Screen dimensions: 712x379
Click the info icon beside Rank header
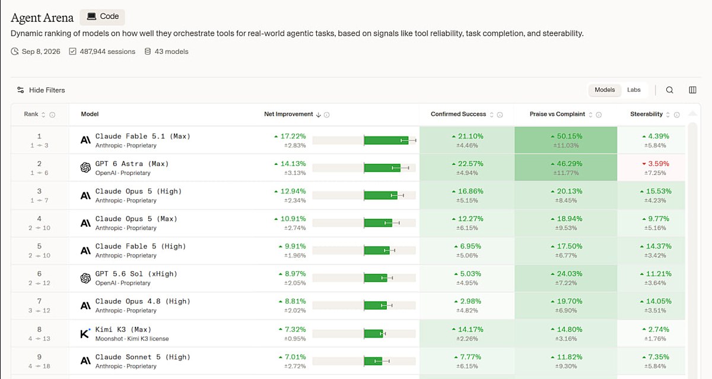coord(52,114)
